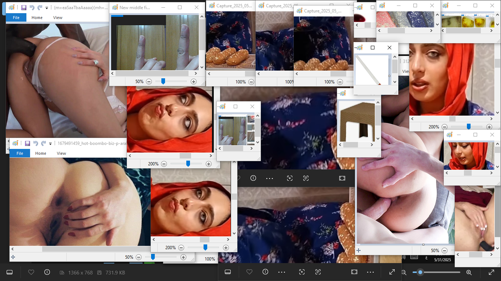Click Undo in the (m=eaSaaTbaAaaaa) Paint title bar
Viewport: 501px width, 281px height.
[32, 7]
